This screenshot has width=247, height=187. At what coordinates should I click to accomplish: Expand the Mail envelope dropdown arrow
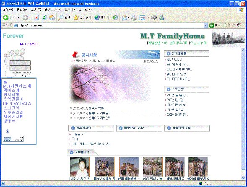point(129,18)
